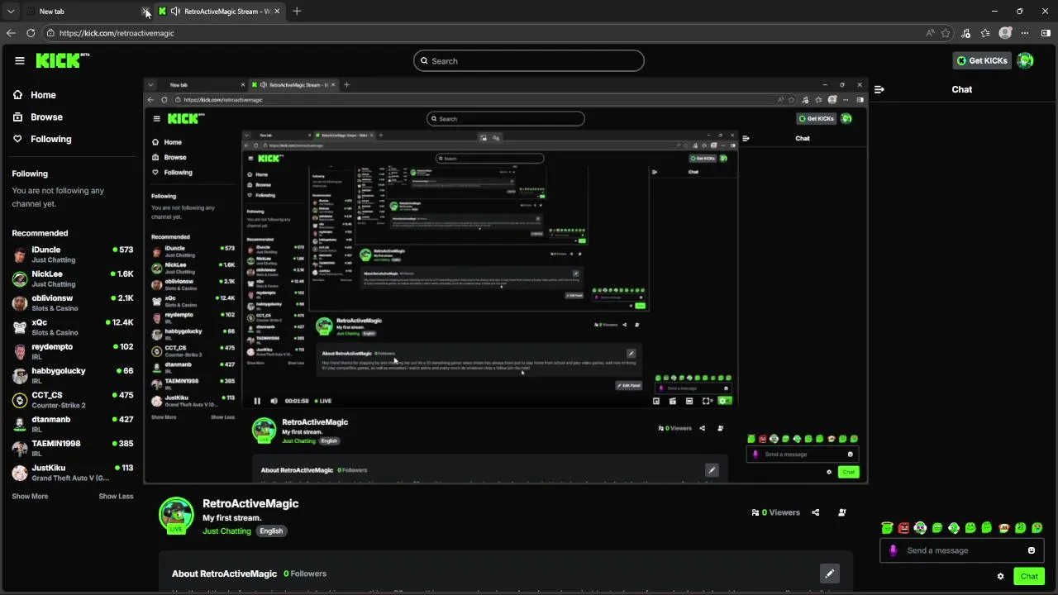Open the Favorites list icon
The width and height of the screenshot is (1058, 595).
pos(985,33)
